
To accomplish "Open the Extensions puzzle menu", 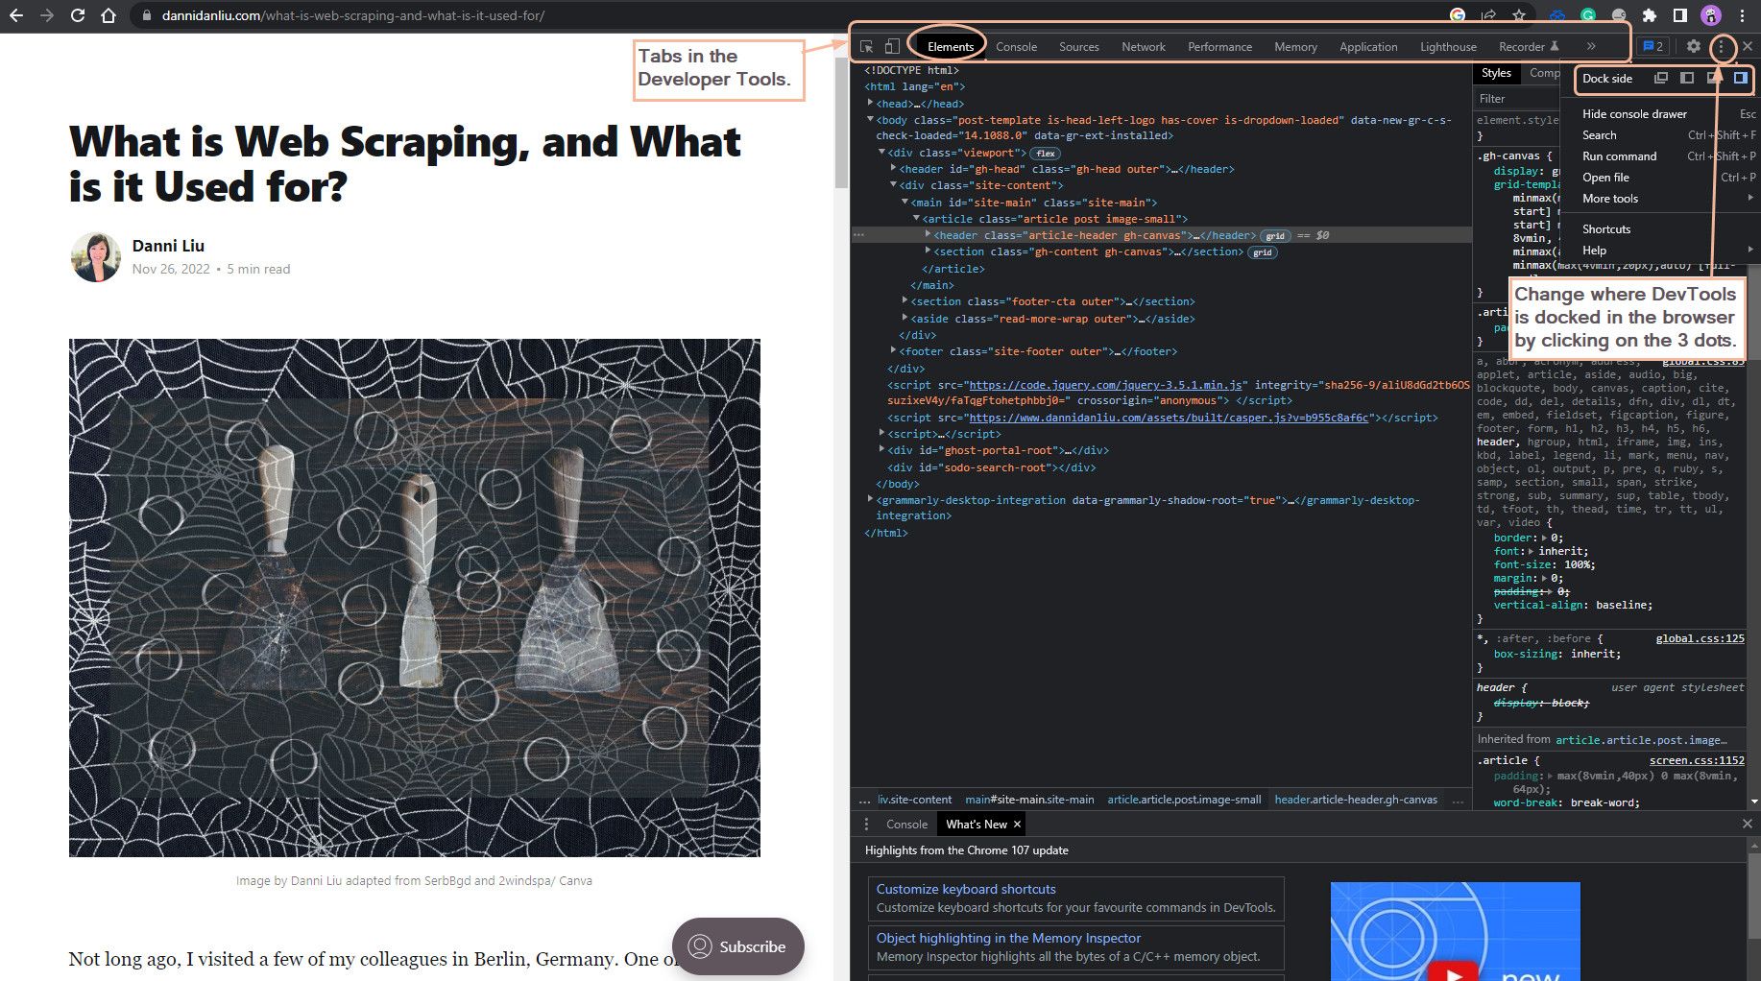I will 1650,15.
